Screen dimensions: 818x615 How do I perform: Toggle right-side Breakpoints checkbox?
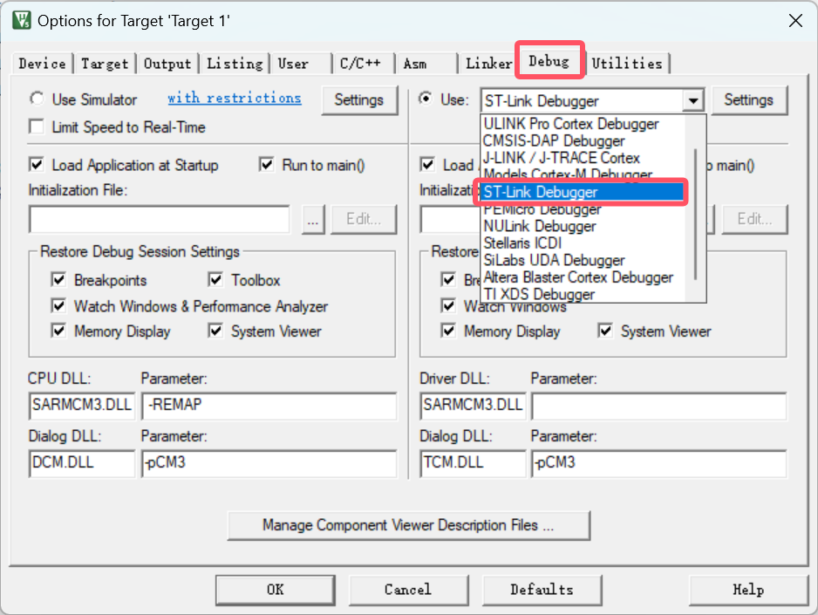point(448,280)
